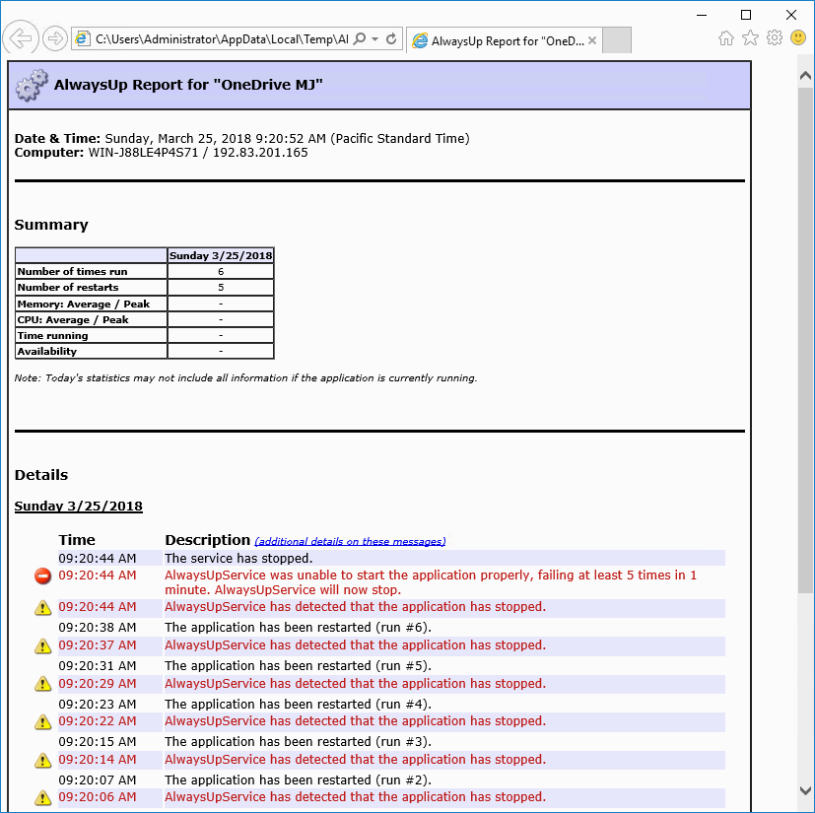815x813 pixels.
Task: Click the 'Number of times run' row label
Action: 72,271
